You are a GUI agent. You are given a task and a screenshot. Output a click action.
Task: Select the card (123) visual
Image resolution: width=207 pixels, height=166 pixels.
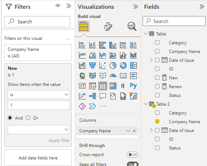point(123,76)
